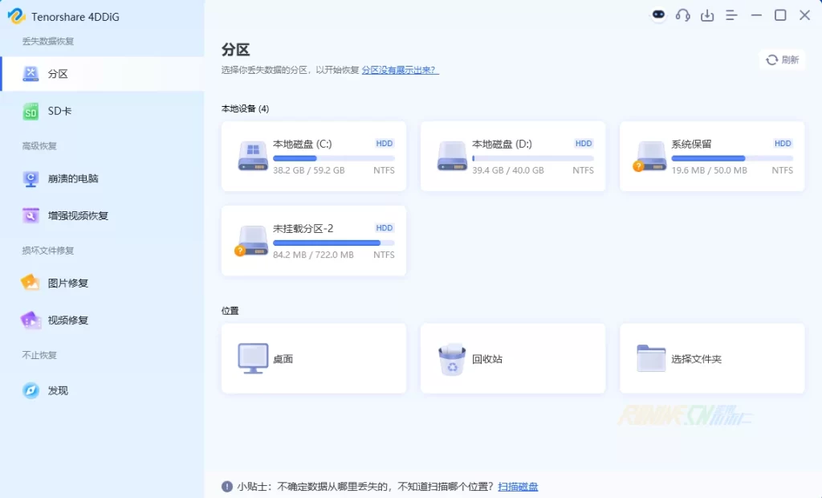Select 回收站 recycle bin location
This screenshot has height=498, width=822.
tap(512, 359)
